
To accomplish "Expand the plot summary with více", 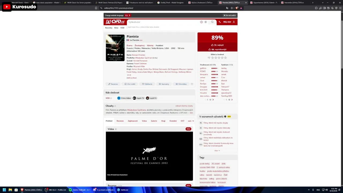I will click(191, 113).
